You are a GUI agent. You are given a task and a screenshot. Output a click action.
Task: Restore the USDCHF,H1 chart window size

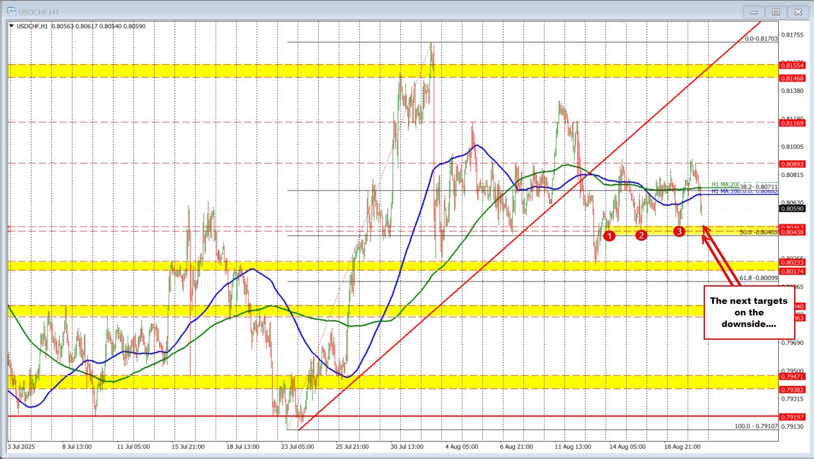776,12
